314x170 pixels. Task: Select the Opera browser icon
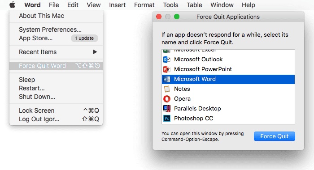166,99
